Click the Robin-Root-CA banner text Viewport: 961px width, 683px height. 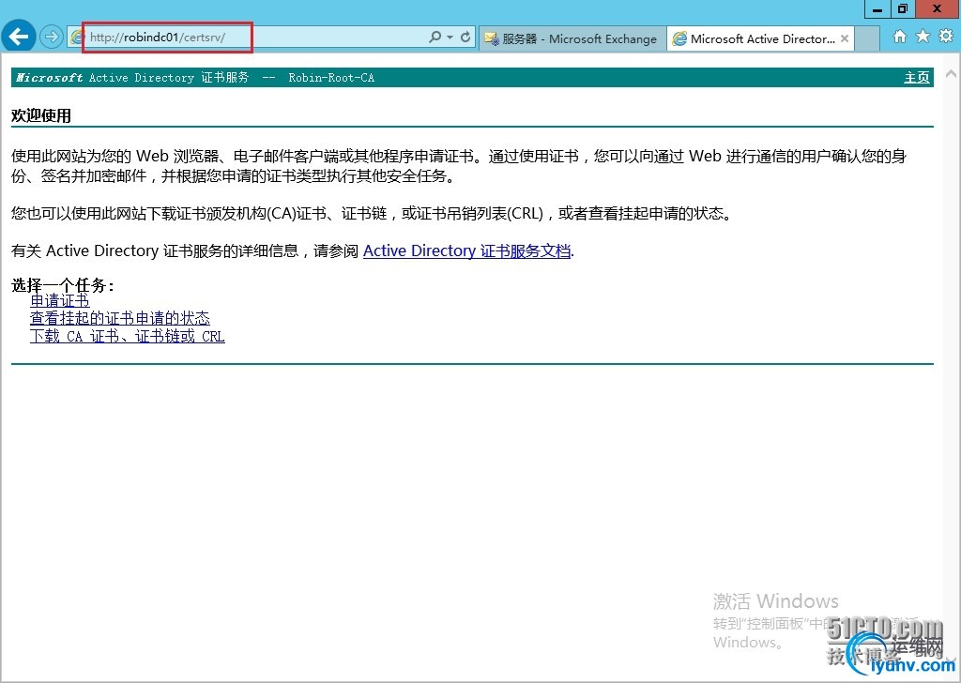click(x=331, y=78)
